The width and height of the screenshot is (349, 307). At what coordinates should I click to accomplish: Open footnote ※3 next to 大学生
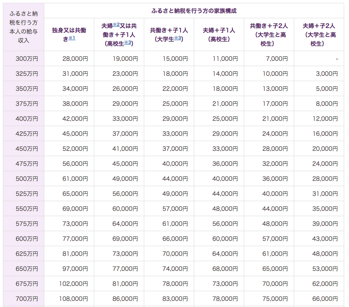pyautogui.click(x=178, y=38)
